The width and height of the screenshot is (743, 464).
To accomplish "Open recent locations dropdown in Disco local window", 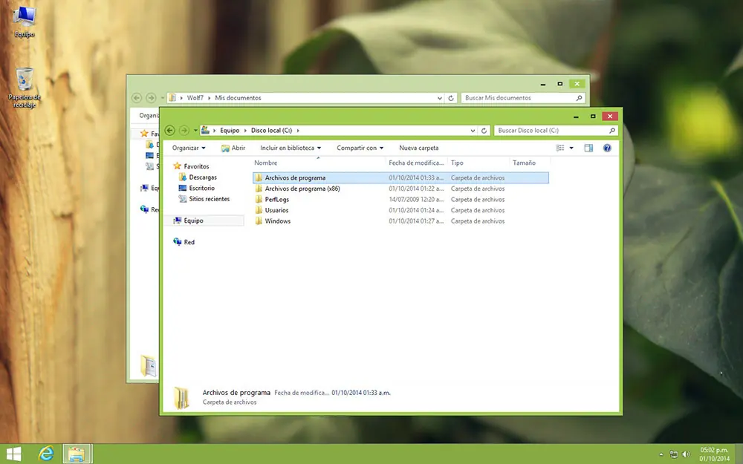I will coord(195,130).
